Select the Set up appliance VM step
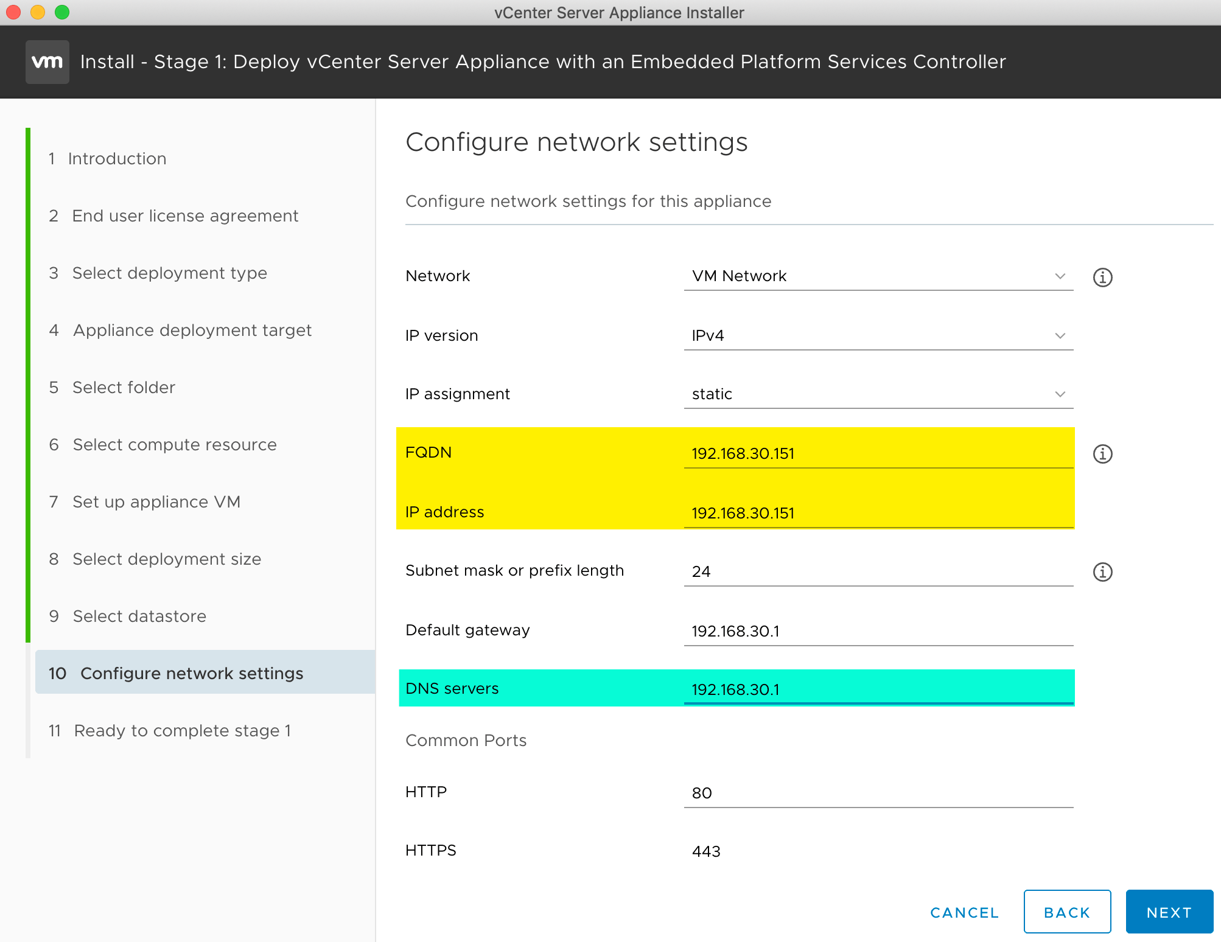Viewport: 1221px width, 942px height. [156, 501]
